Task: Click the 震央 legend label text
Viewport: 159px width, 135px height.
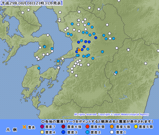Action: tap(32, 127)
